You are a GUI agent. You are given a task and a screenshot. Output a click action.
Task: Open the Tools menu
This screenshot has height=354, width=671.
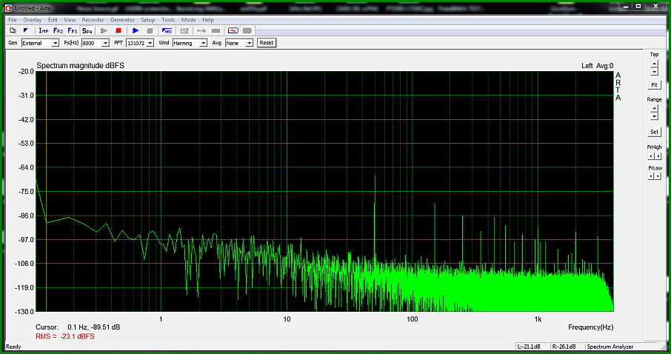(x=168, y=20)
